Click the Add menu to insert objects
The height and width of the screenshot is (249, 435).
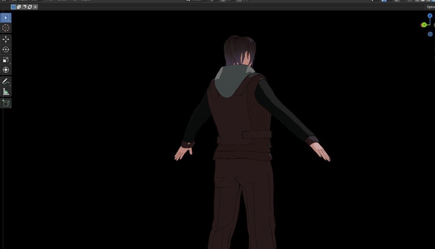pos(74,1)
